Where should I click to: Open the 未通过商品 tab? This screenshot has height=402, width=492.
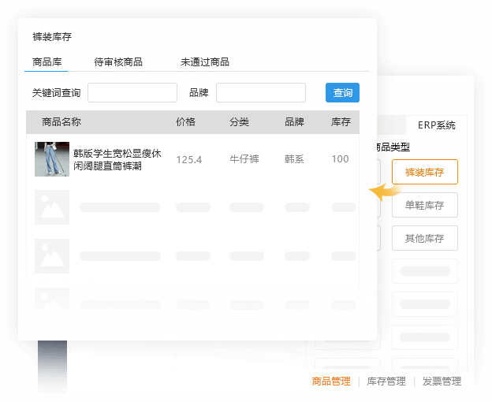click(205, 62)
